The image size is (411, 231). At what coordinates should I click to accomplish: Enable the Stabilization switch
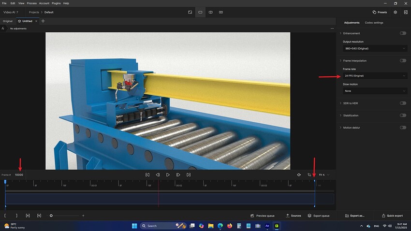click(x=402, y=115)
